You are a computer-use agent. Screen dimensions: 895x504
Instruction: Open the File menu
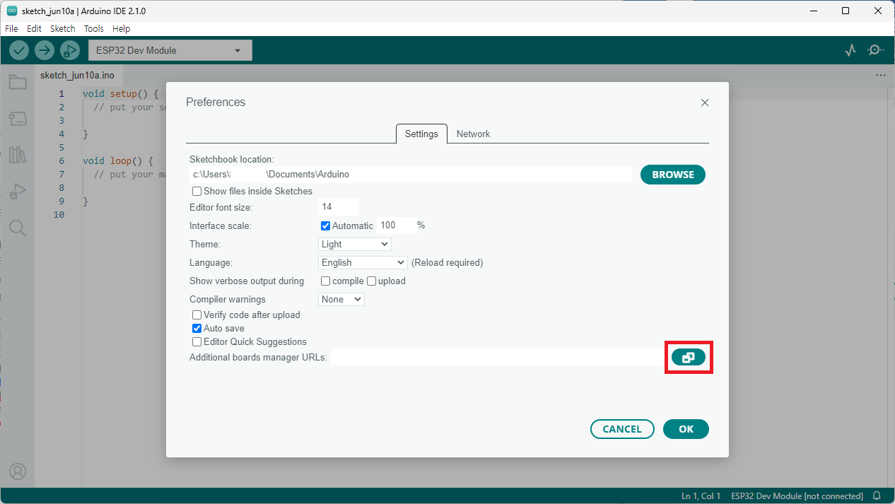coord(11,29)
